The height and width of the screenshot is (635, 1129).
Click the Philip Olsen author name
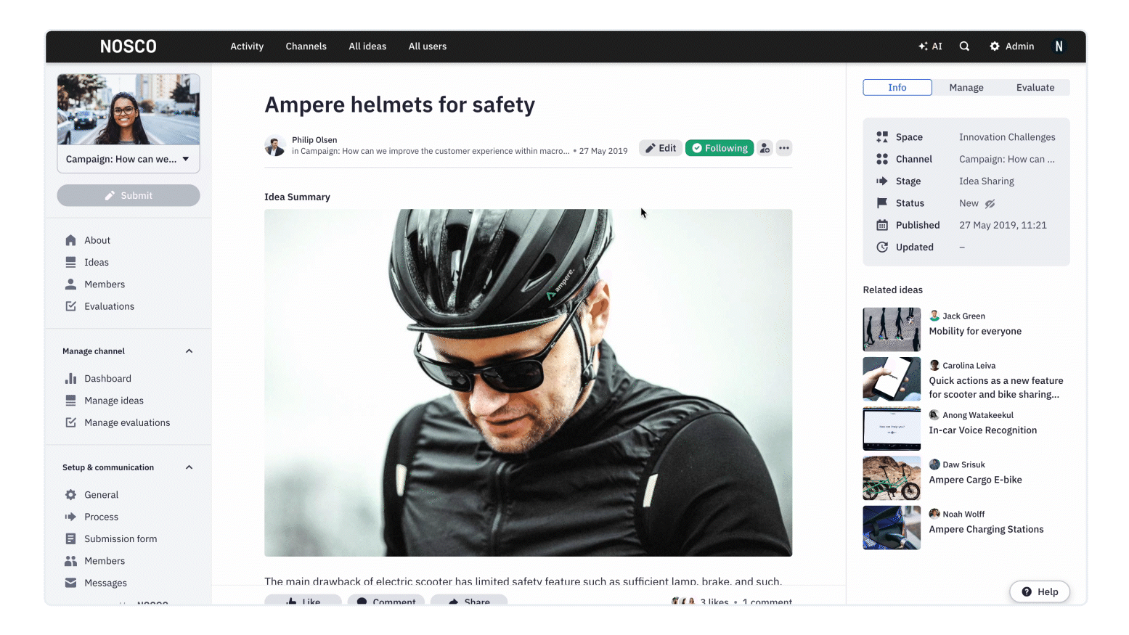pos(314,140)
